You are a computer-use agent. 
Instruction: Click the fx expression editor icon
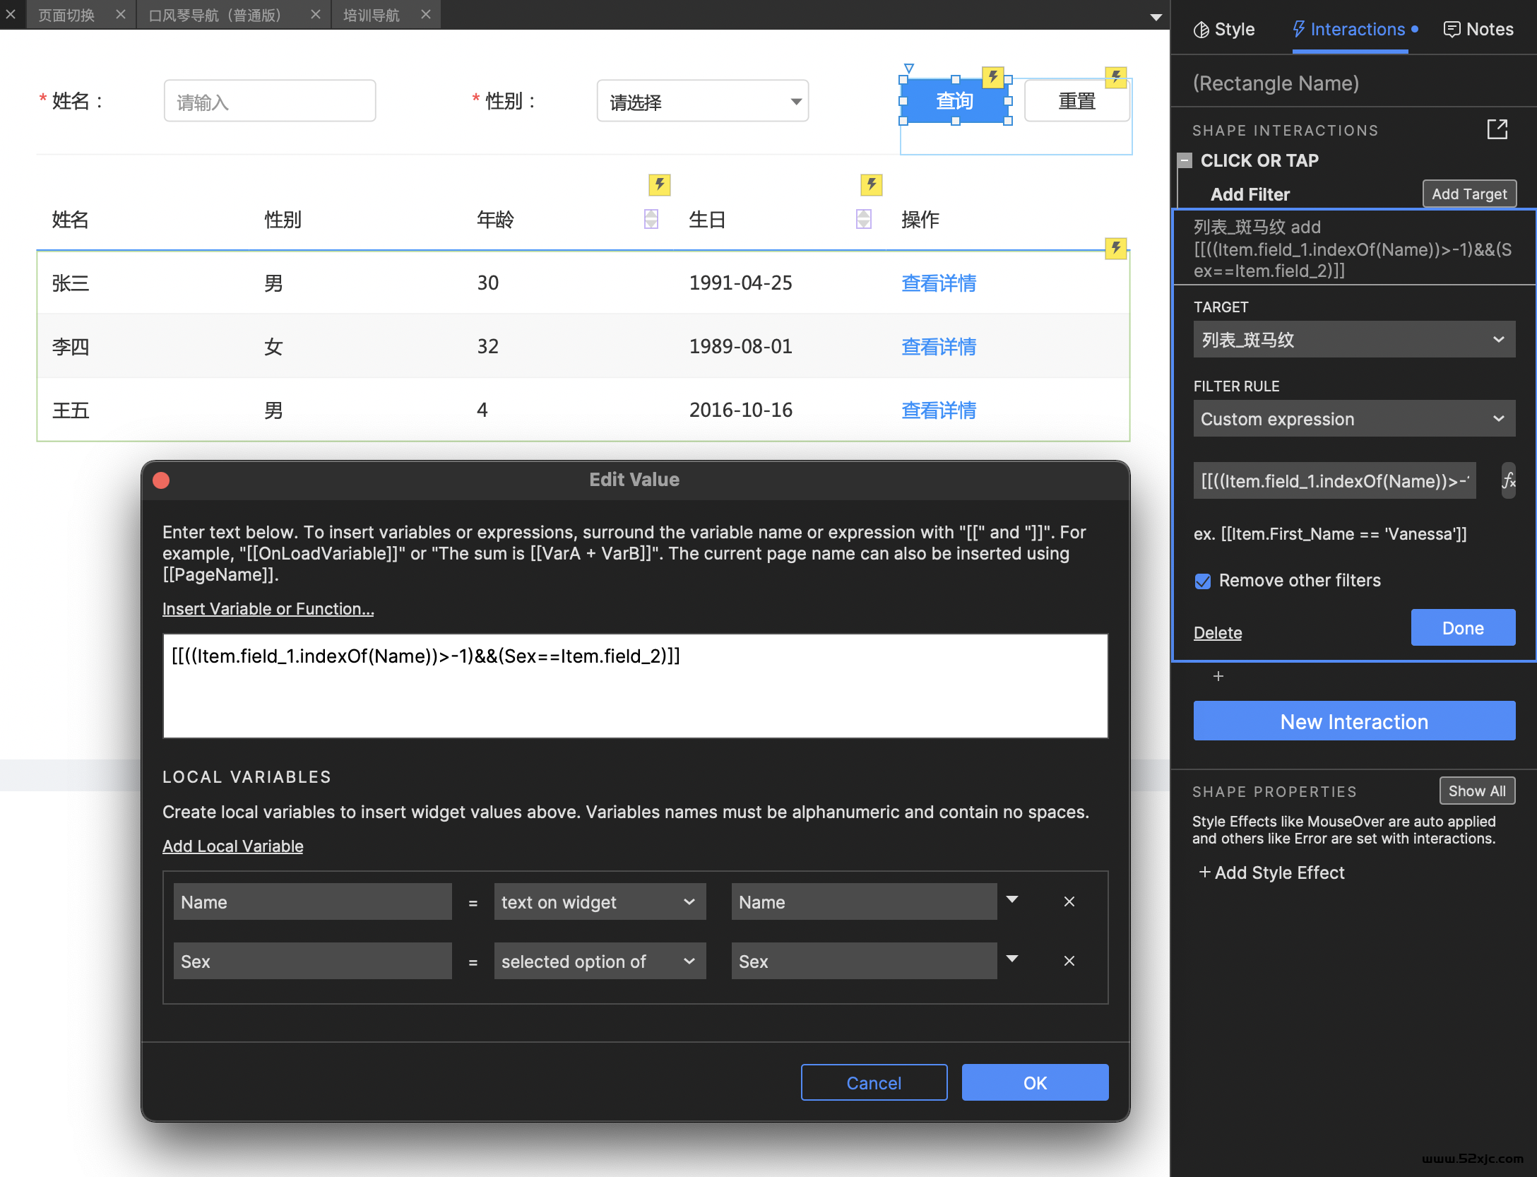(1508, 481)
